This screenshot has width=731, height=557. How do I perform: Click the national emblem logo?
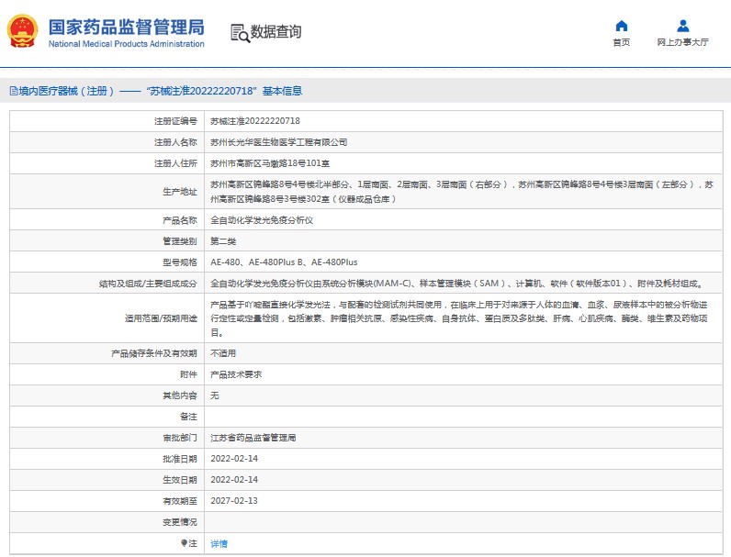pyautogui.click(x=22, y=31)
